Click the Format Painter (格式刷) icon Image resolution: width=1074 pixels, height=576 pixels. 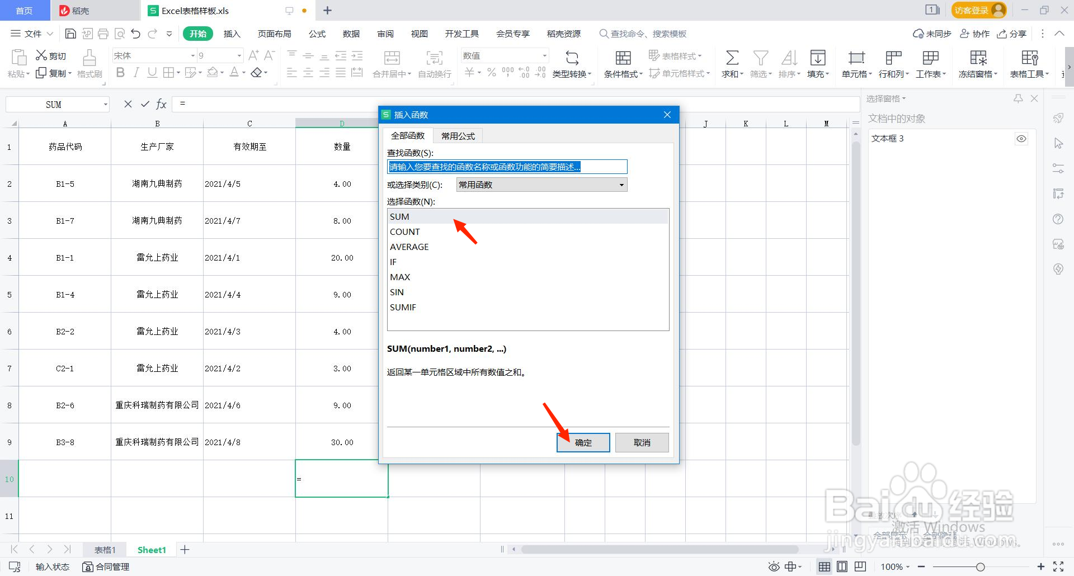pyautogui.click(x=89, y=58)
